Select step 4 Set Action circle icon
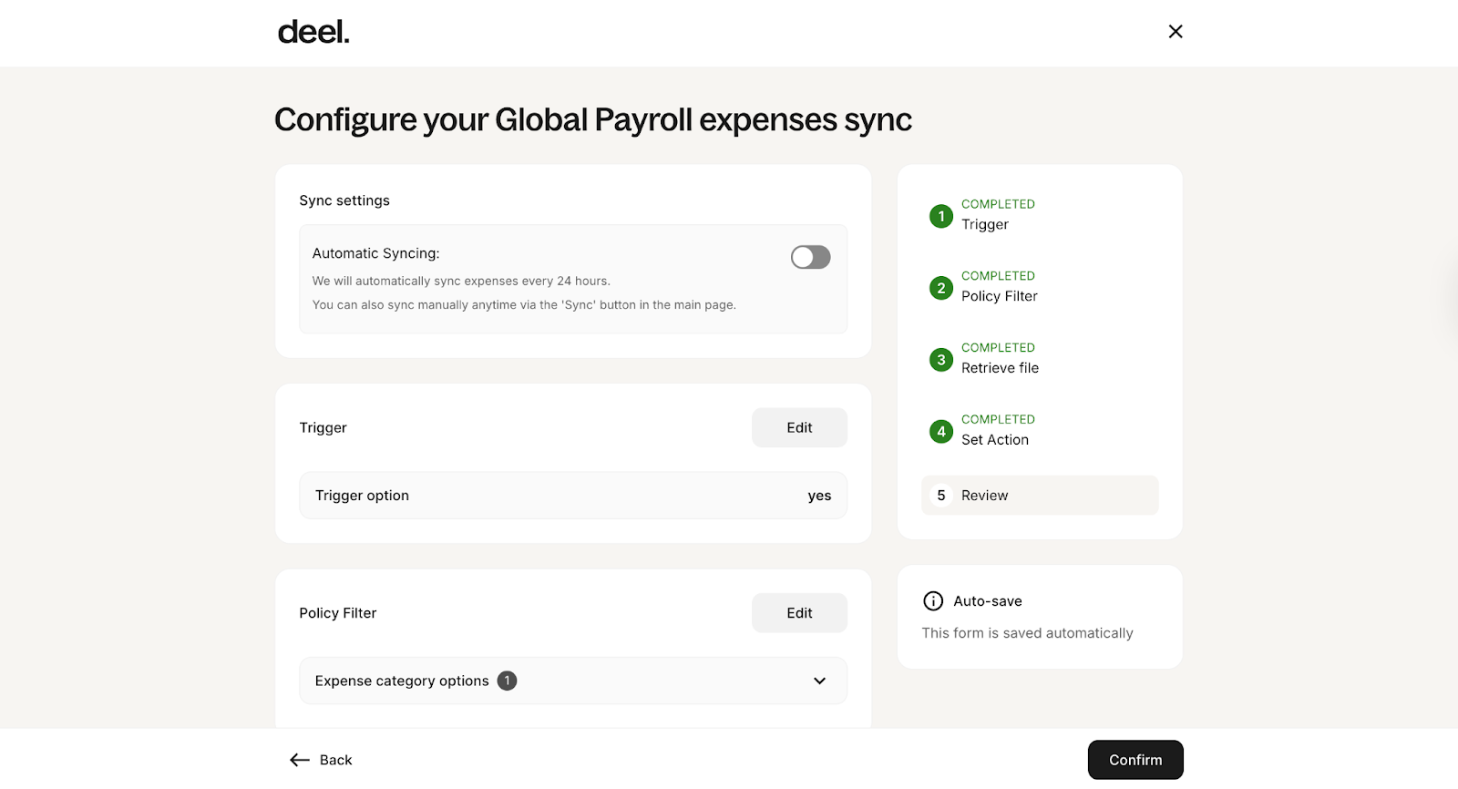Viewport: 1458px width, 789px height. (940, 432)
